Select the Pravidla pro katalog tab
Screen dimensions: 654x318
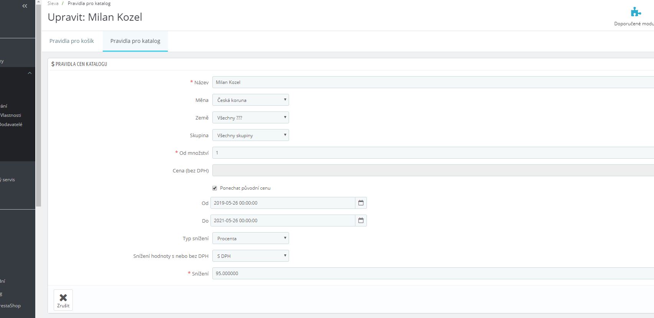click(x=135, y=41)
